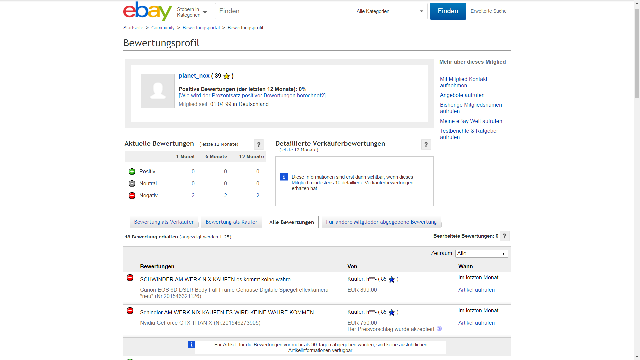Open Bisherige Mitgliedsnamen aufrufen
The width and height of the screenshot is (640, 360).
click(471, 108)
